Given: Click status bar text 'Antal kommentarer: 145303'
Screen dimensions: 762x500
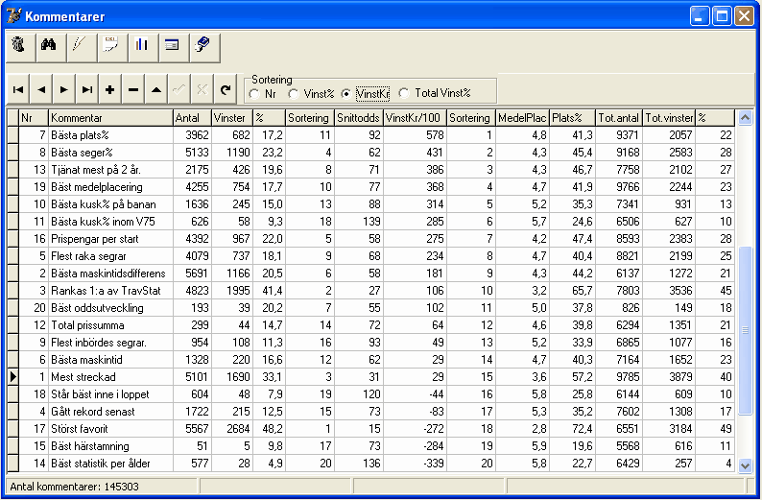Looking at the screenshot, I should (74, 486).
